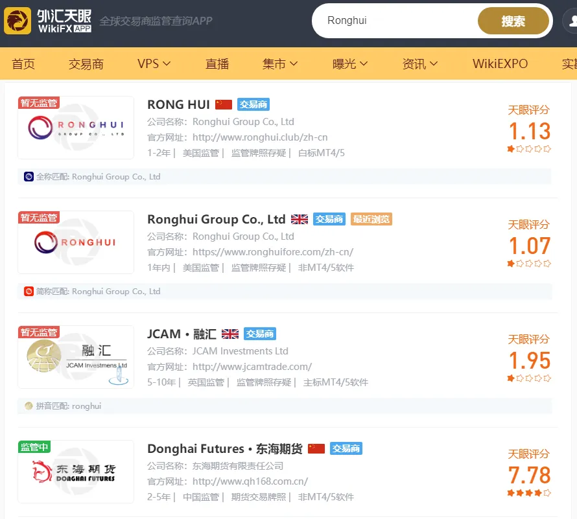The width and height of the screenshot is (577, 519).
Task: Click the small gold icon beside 拼音匹配
Action: (x=29, y=406)
